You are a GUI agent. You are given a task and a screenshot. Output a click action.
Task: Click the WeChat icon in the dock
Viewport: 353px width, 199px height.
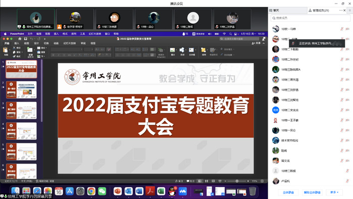(x=102, y=191)
